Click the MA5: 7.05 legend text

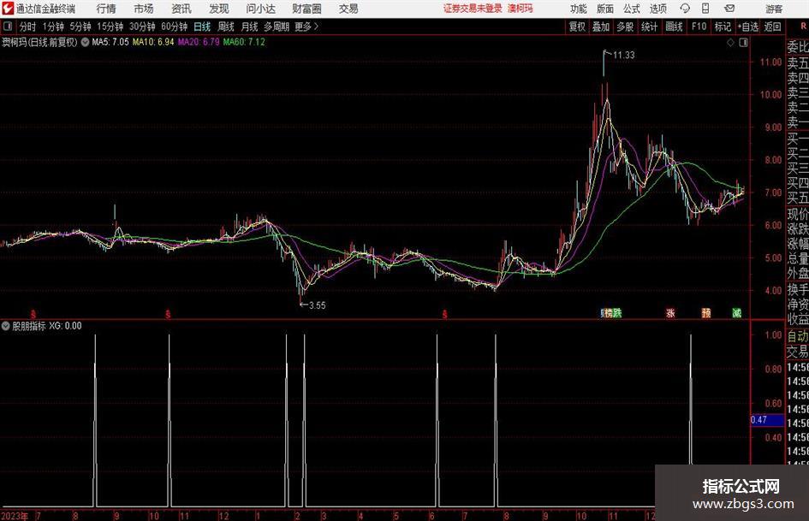coord(110,42)
